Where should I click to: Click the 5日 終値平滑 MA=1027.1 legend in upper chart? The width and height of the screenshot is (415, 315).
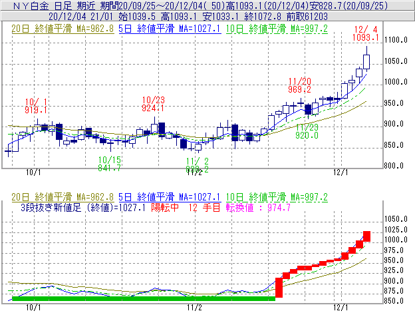tap(170, 29)
